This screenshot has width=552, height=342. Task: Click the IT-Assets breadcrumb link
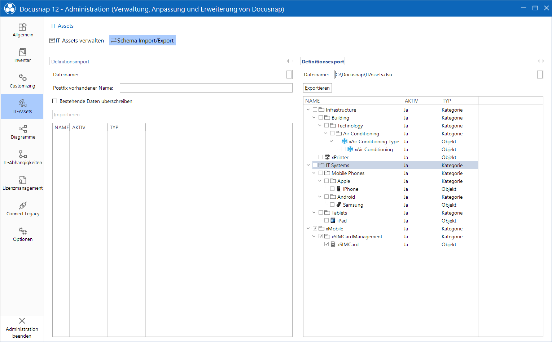[x=62, y=26]
